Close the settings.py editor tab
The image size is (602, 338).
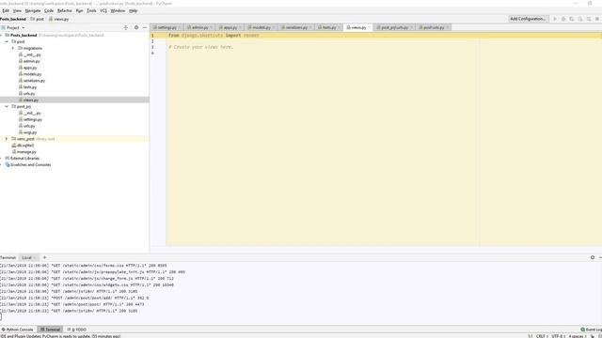click(180, 27)
